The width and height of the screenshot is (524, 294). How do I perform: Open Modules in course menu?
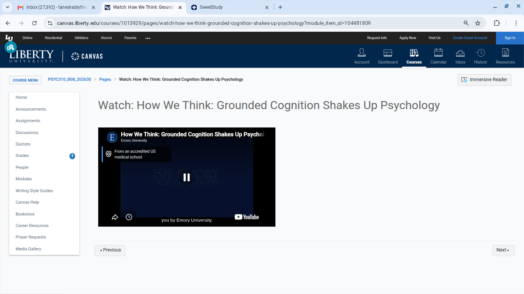pos(24,179)
